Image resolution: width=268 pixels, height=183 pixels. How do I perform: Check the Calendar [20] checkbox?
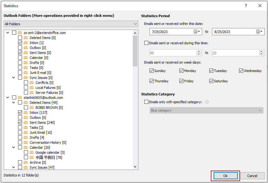pos(20,147)
